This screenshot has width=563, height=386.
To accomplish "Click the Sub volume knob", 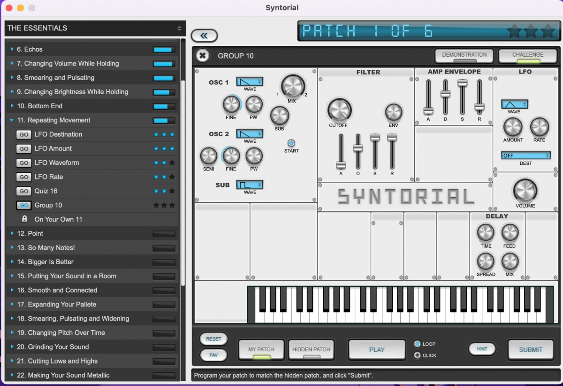I will [x=279, y=115].
